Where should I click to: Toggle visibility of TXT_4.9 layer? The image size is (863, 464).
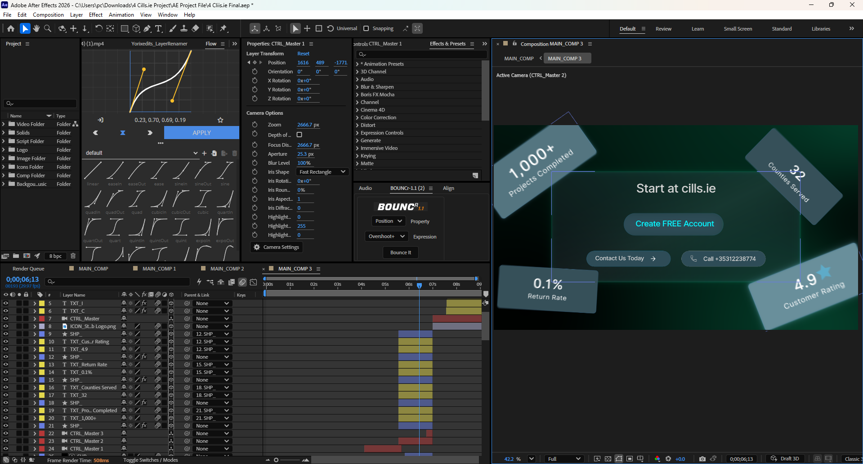(x=6, y=349)
